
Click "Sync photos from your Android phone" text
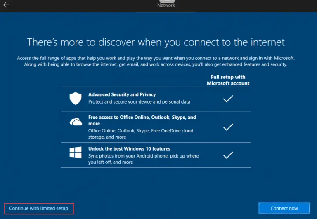[x=143, y=159]
